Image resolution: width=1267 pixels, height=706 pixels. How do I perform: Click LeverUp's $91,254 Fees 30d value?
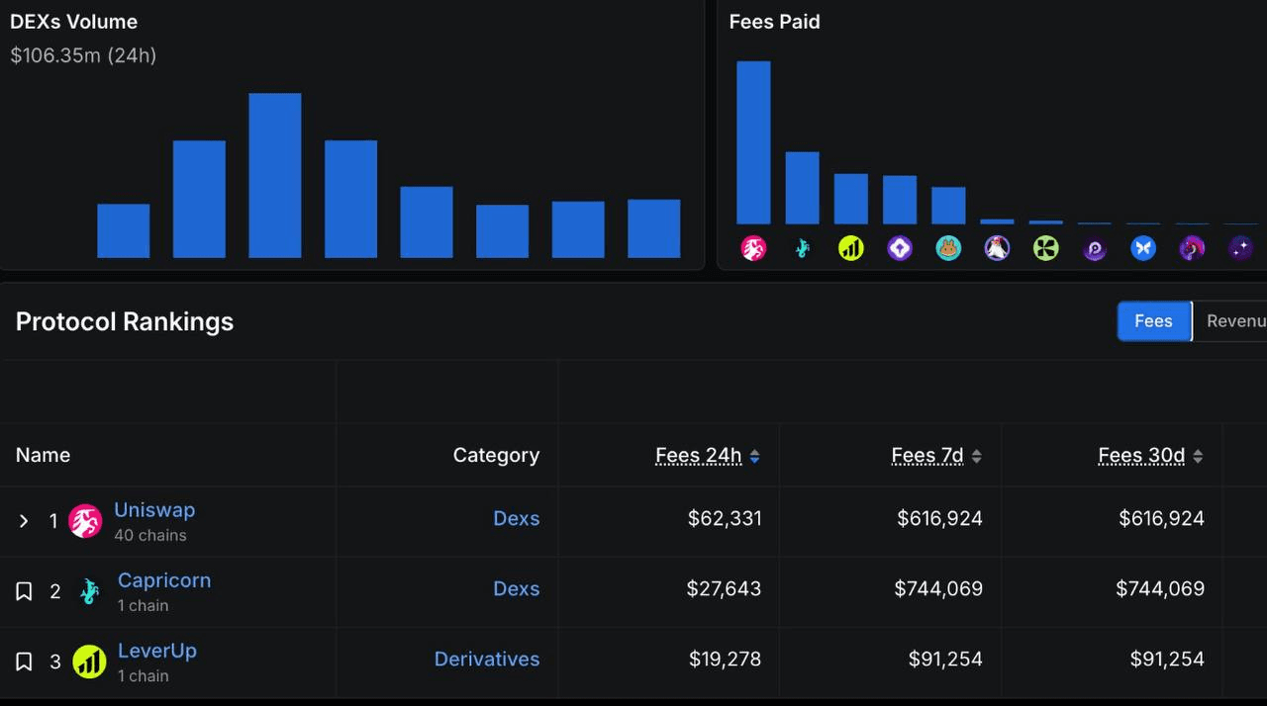click(1167, 659)
